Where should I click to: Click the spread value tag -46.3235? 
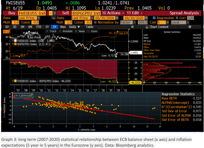(135, 83)
